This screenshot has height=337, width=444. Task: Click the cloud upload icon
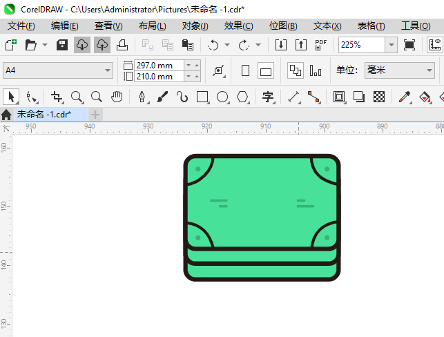coord(102,45)
